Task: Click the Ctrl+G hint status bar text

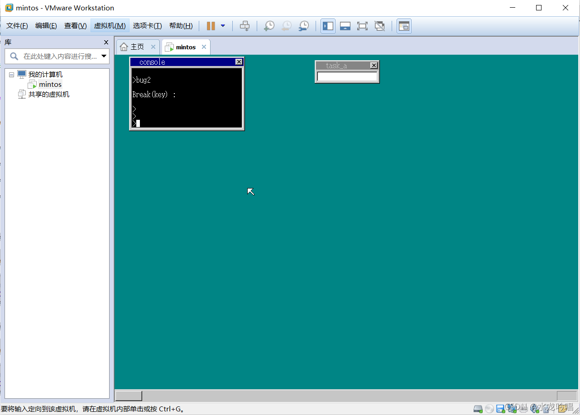Action: pyautogui.click(x=93, y=409)
